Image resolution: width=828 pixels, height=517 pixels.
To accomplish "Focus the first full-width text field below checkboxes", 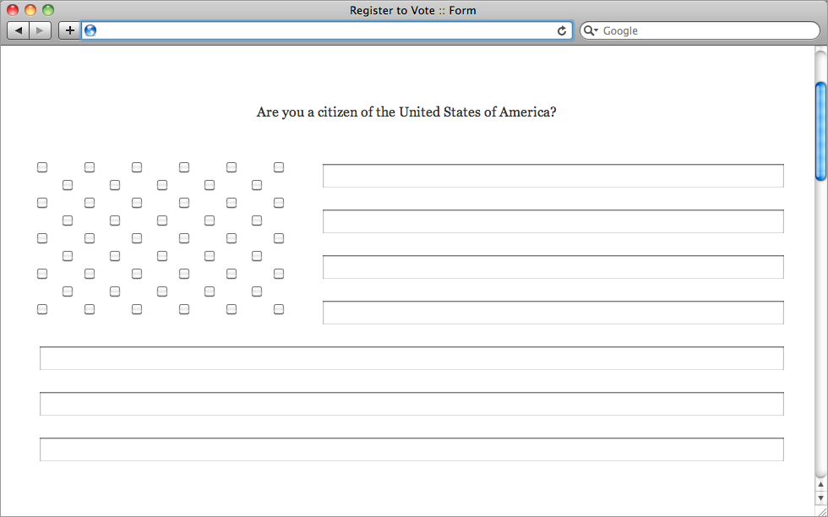I will pyautogui.click(x=412, y=358).
